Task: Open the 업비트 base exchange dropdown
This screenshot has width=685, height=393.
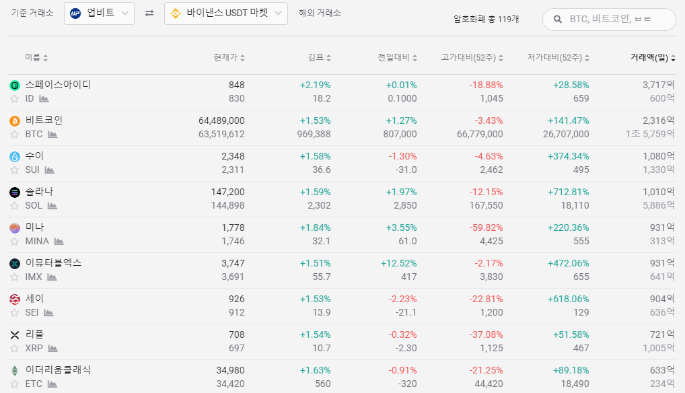Action: click(x=99, y=13)
